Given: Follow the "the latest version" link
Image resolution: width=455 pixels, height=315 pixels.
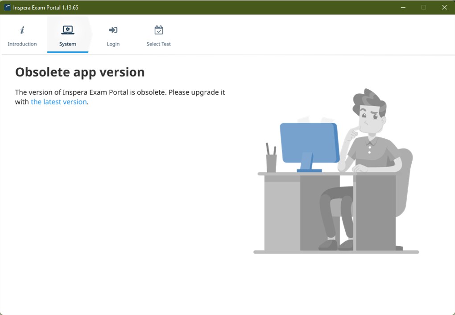Looking at the screenshot, I should click(x=58, y=102).
